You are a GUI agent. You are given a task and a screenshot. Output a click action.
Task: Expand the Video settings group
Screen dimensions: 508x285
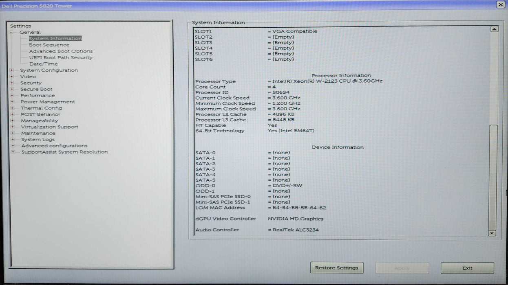point(13,77)
